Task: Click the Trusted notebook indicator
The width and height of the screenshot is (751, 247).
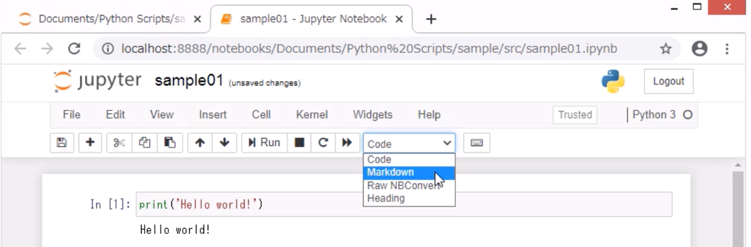Action: pos(575,115)
